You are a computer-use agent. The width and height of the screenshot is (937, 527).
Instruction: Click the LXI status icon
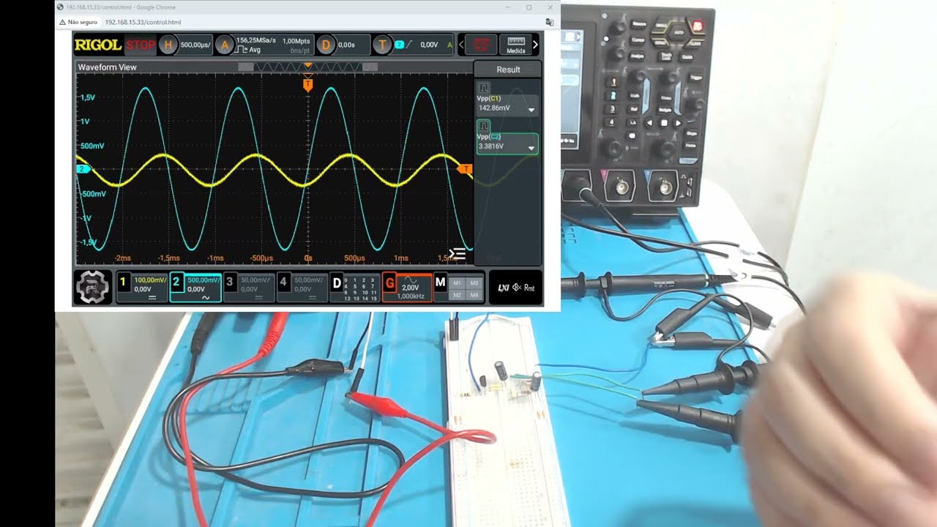point(503,288)
